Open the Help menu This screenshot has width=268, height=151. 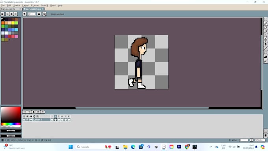(60, 6)
